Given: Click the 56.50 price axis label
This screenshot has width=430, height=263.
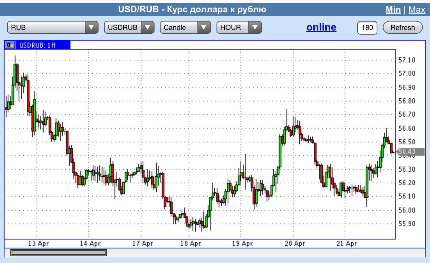Looking at the screenshot, I should point(407,142).
